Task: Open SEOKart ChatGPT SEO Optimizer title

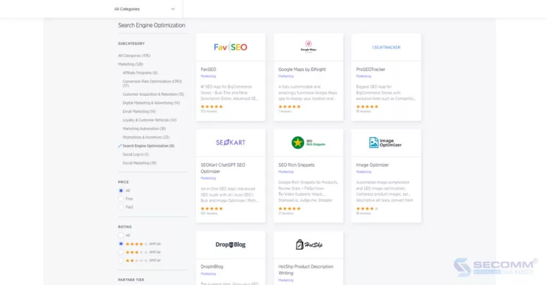Action: point(223,168)
